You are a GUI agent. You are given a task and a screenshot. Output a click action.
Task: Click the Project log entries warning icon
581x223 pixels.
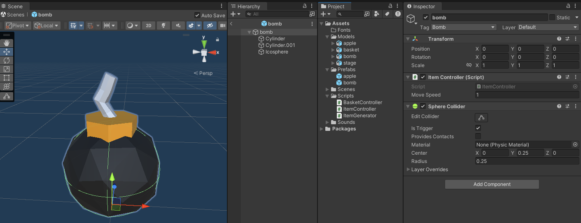(x=398, y=14)
